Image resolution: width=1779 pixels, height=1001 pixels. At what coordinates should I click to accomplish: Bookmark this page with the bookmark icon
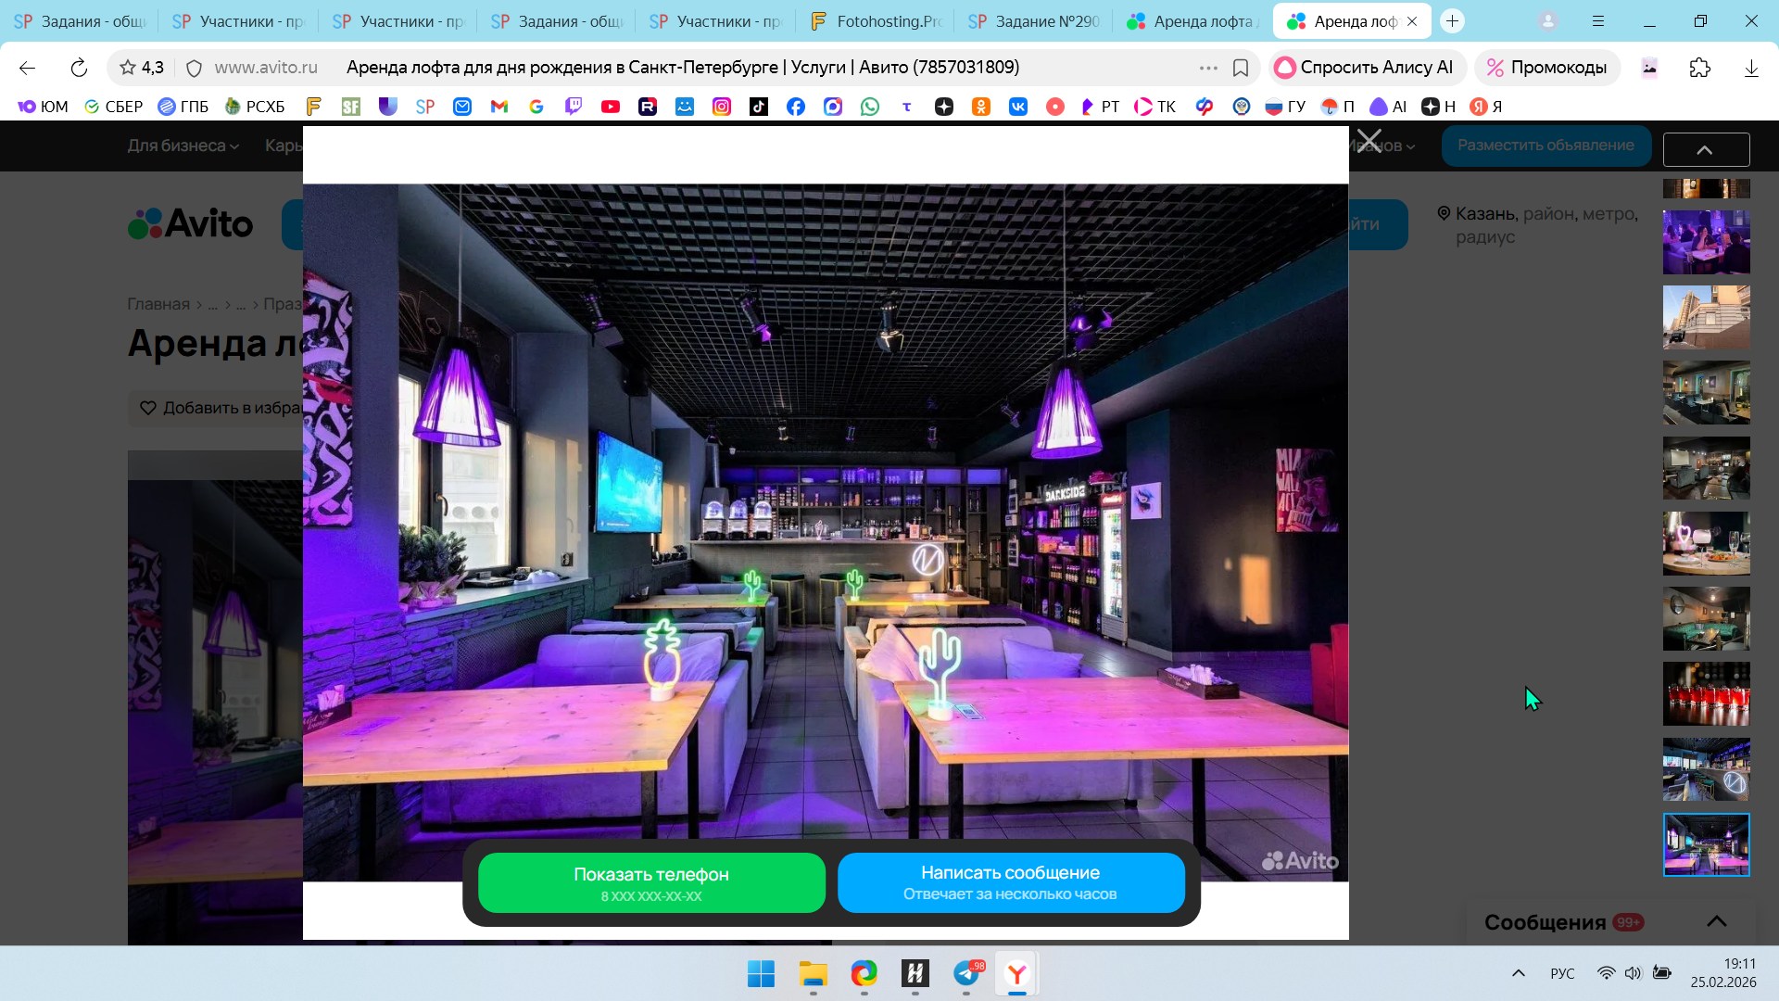pyautogui.click(x=1241, y=68)
